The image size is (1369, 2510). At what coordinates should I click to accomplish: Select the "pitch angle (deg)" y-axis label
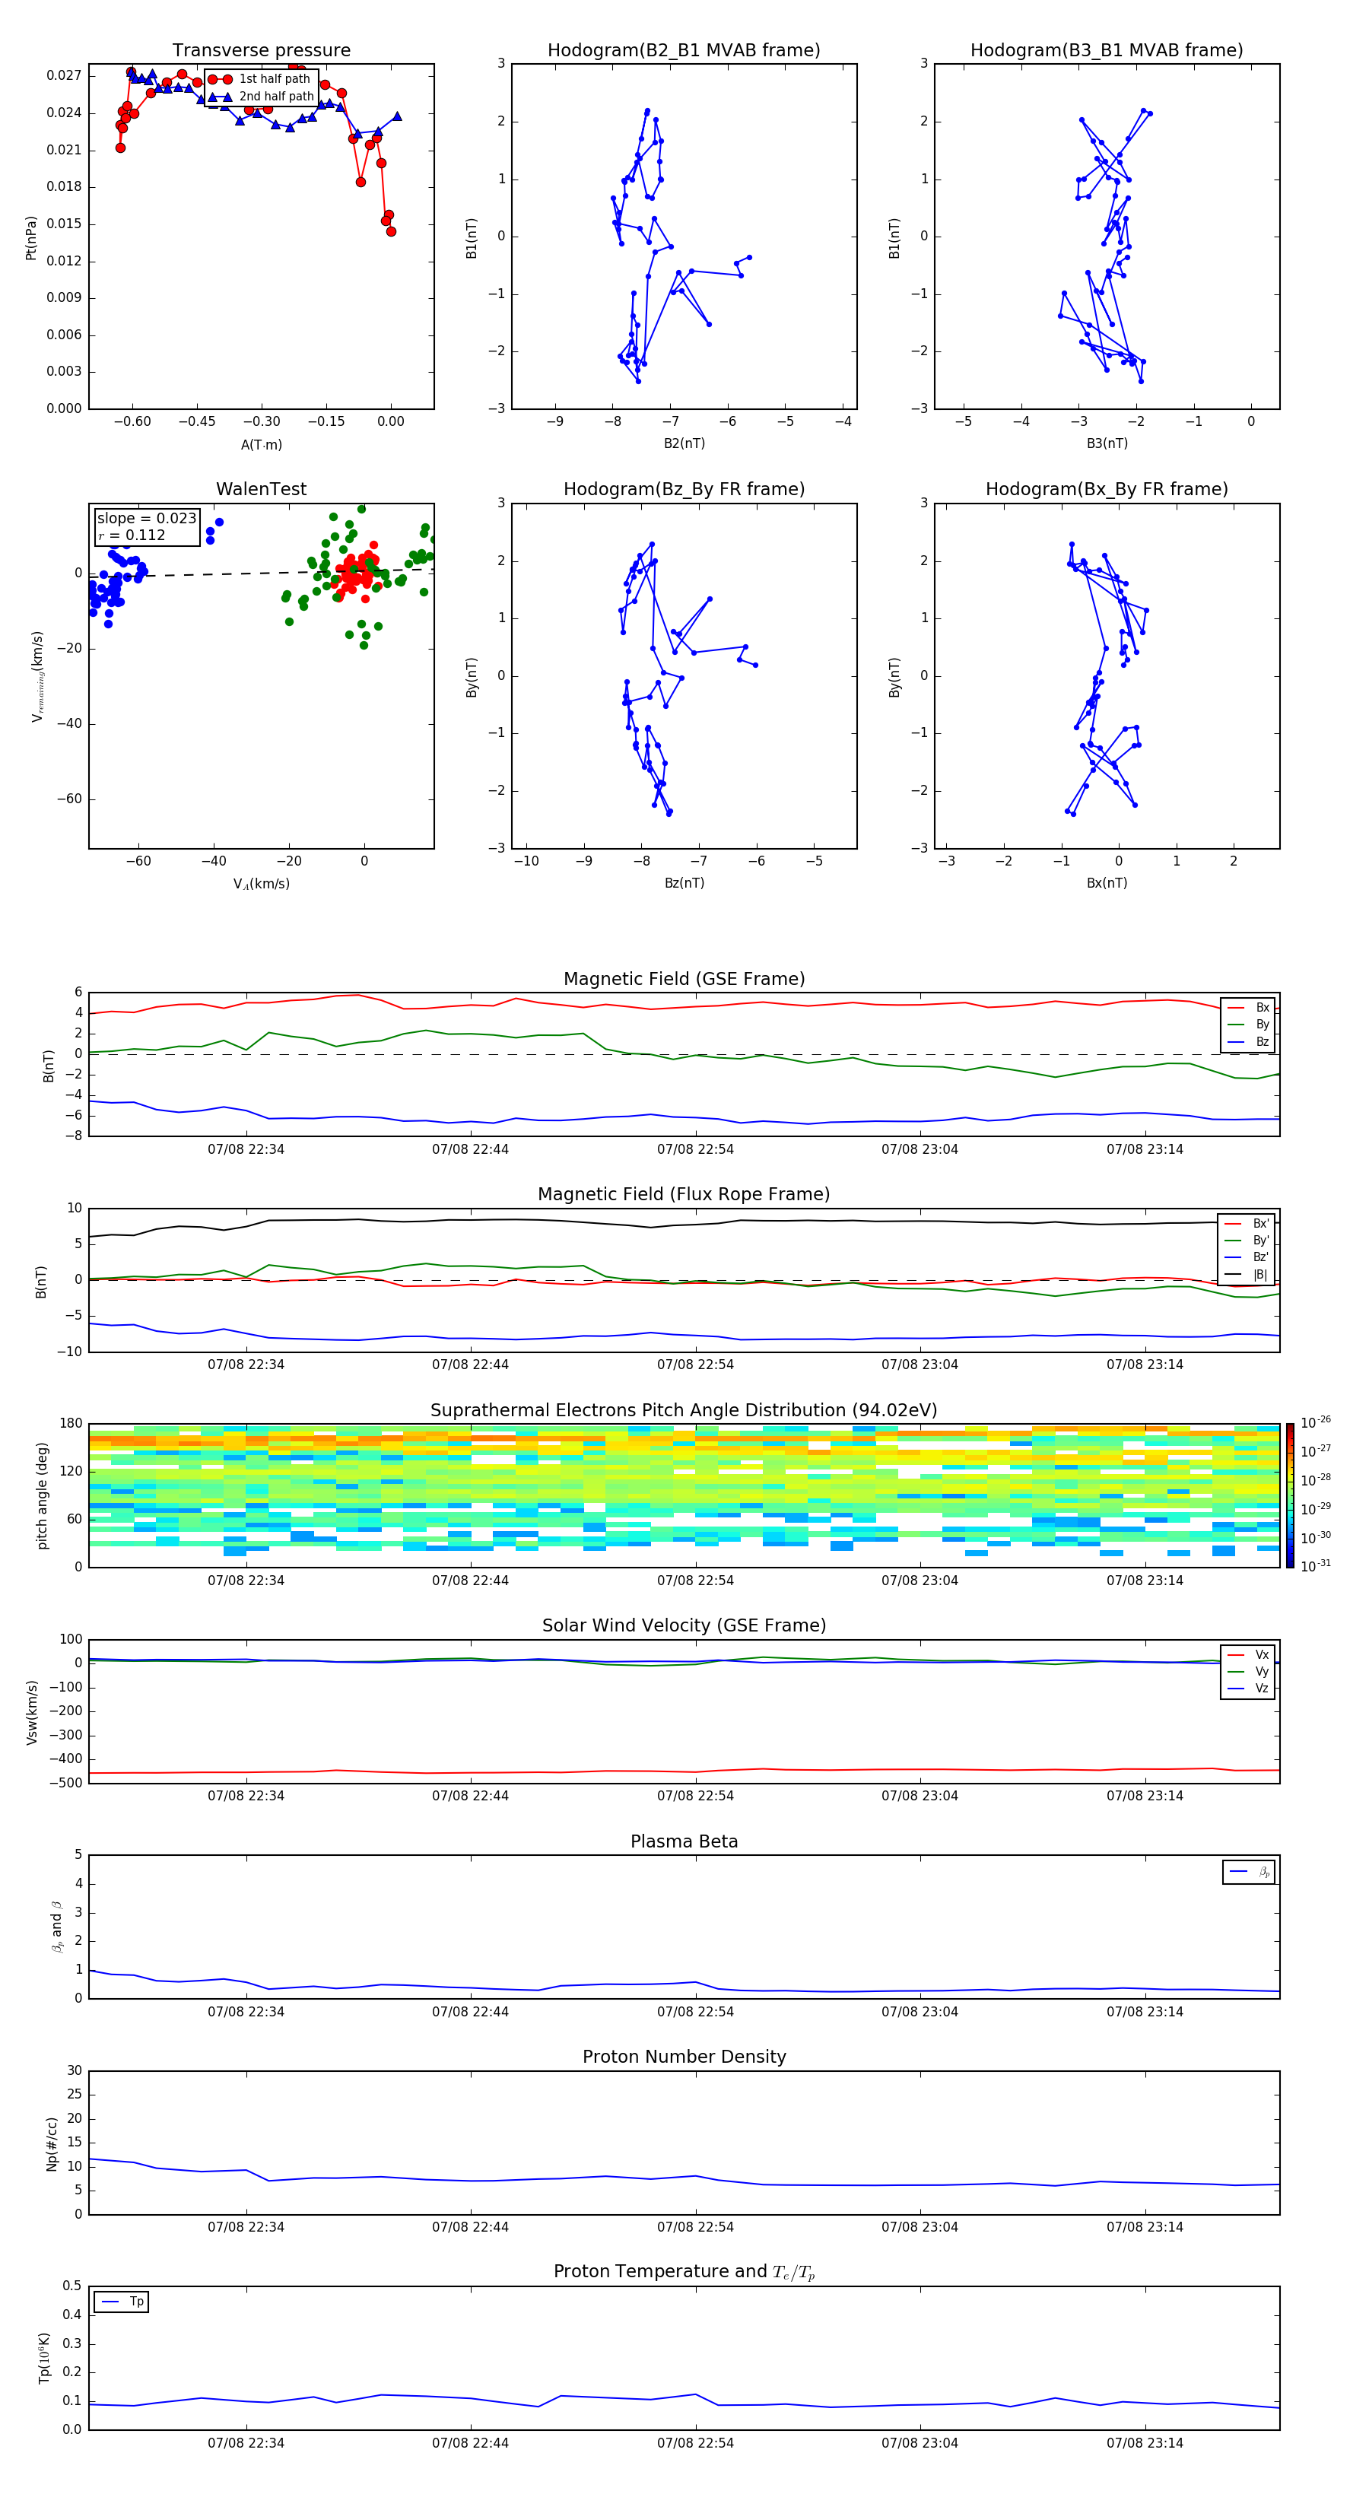tap(42, 1495)
